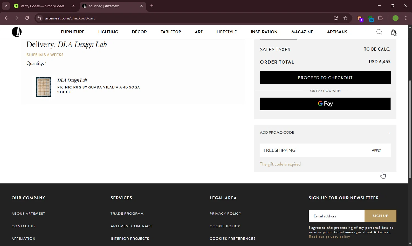Open Cookie Policy footer link
Viewport: 412px width, 246px height.
(x=225, y=226)
